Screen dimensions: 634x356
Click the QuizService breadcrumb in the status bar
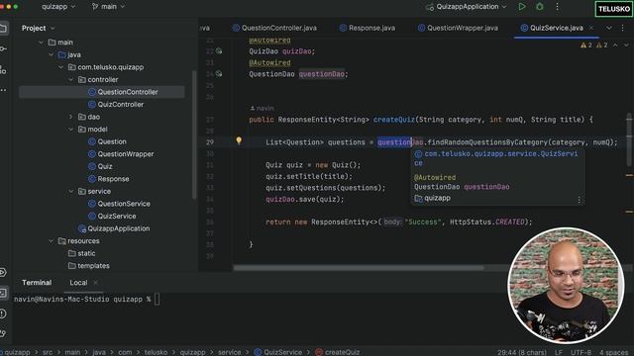(x=282, y=352)
